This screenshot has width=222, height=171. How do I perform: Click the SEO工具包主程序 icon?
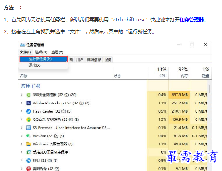pyautogui.click(x=29, y=152)
